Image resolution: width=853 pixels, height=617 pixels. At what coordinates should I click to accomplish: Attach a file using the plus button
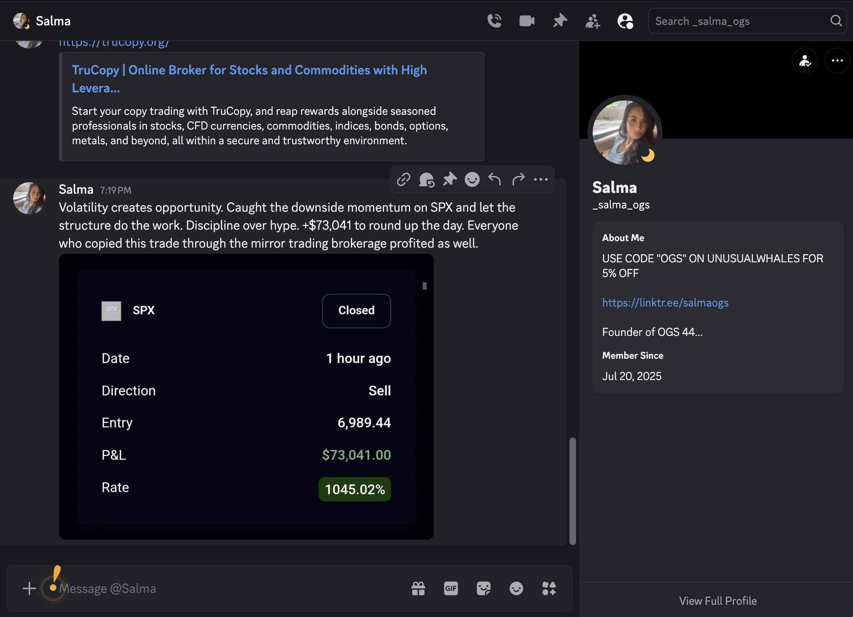(x=29, y=588)
